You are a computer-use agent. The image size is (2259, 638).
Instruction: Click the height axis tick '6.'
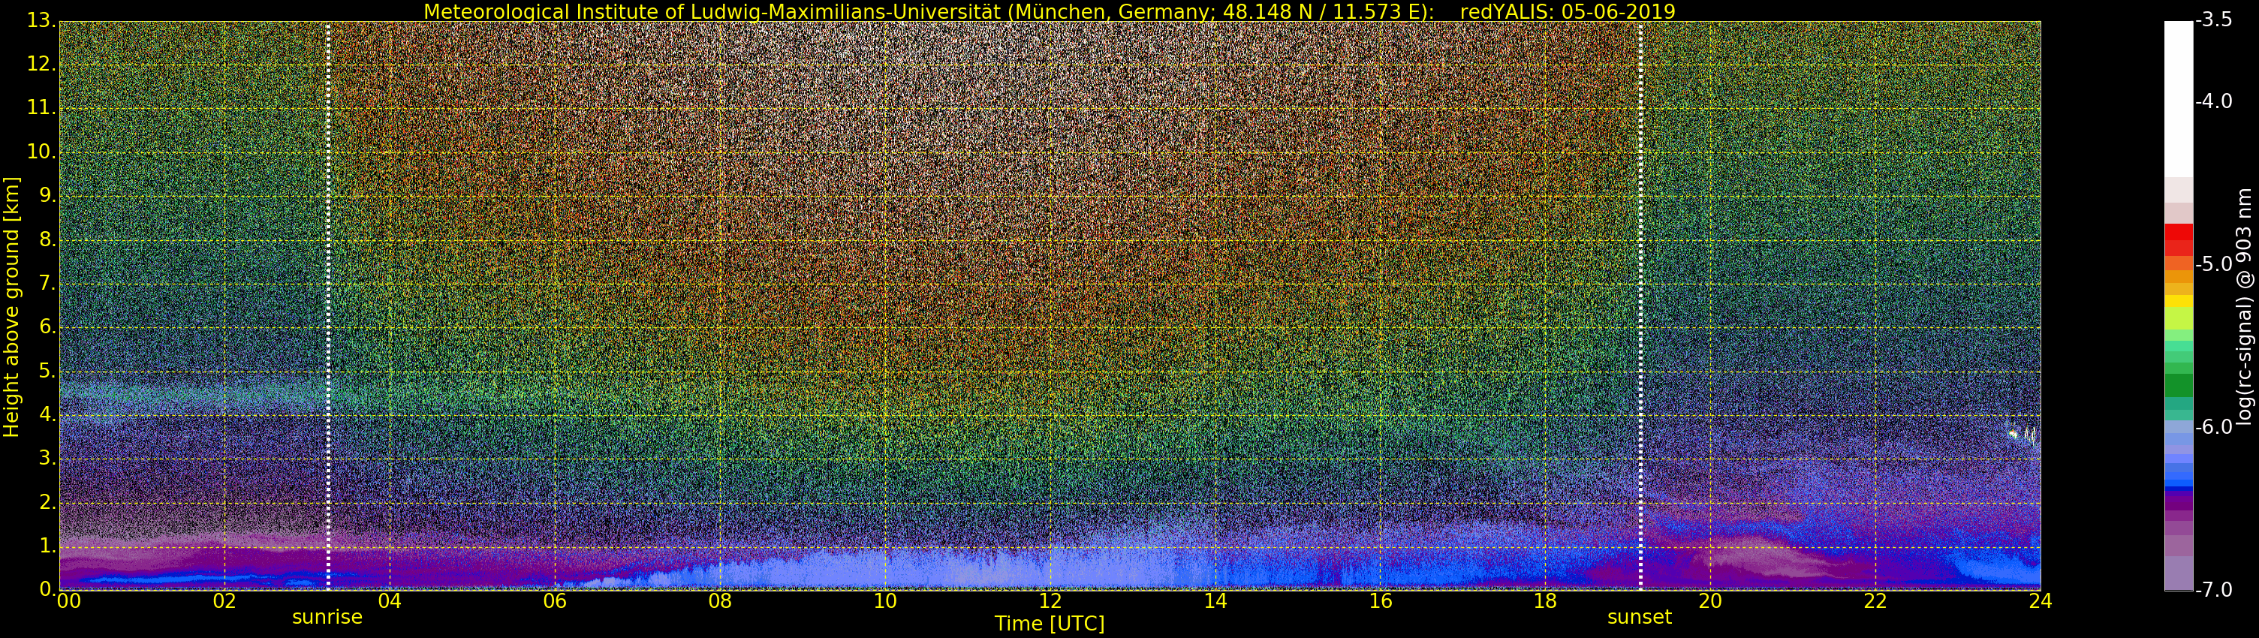47,327
